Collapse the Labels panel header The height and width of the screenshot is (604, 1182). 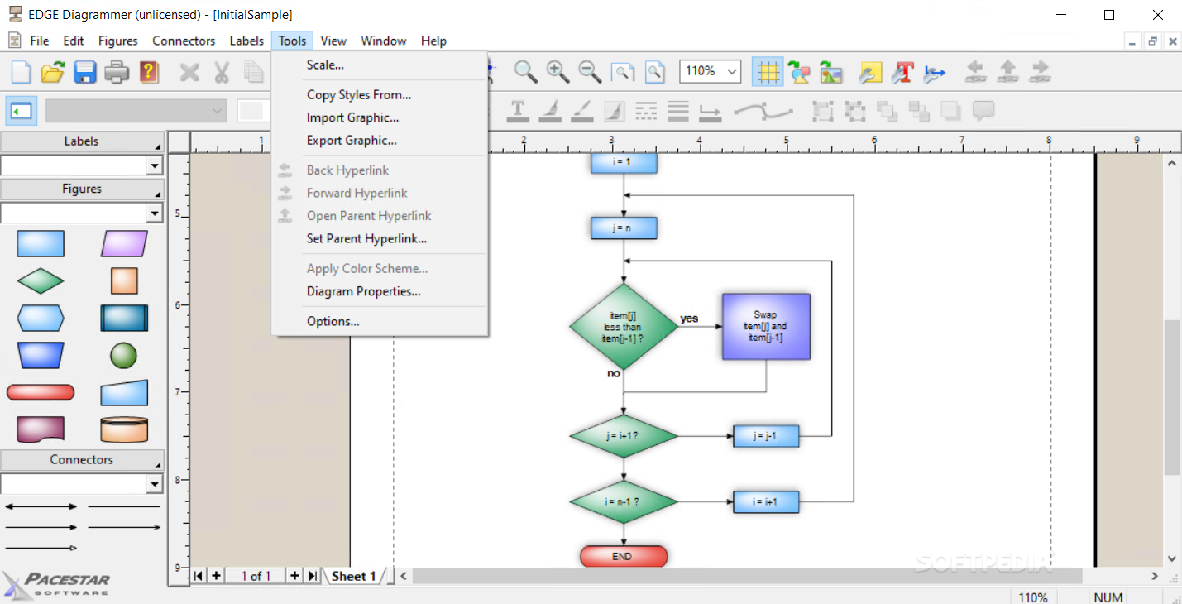coord(82,141)
